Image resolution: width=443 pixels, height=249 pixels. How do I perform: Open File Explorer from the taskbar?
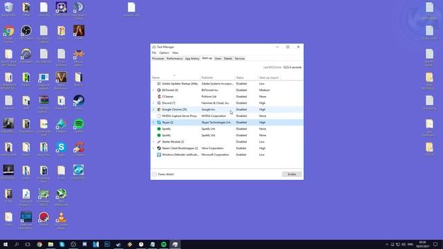pyautogui.click(x=51, y=244)
